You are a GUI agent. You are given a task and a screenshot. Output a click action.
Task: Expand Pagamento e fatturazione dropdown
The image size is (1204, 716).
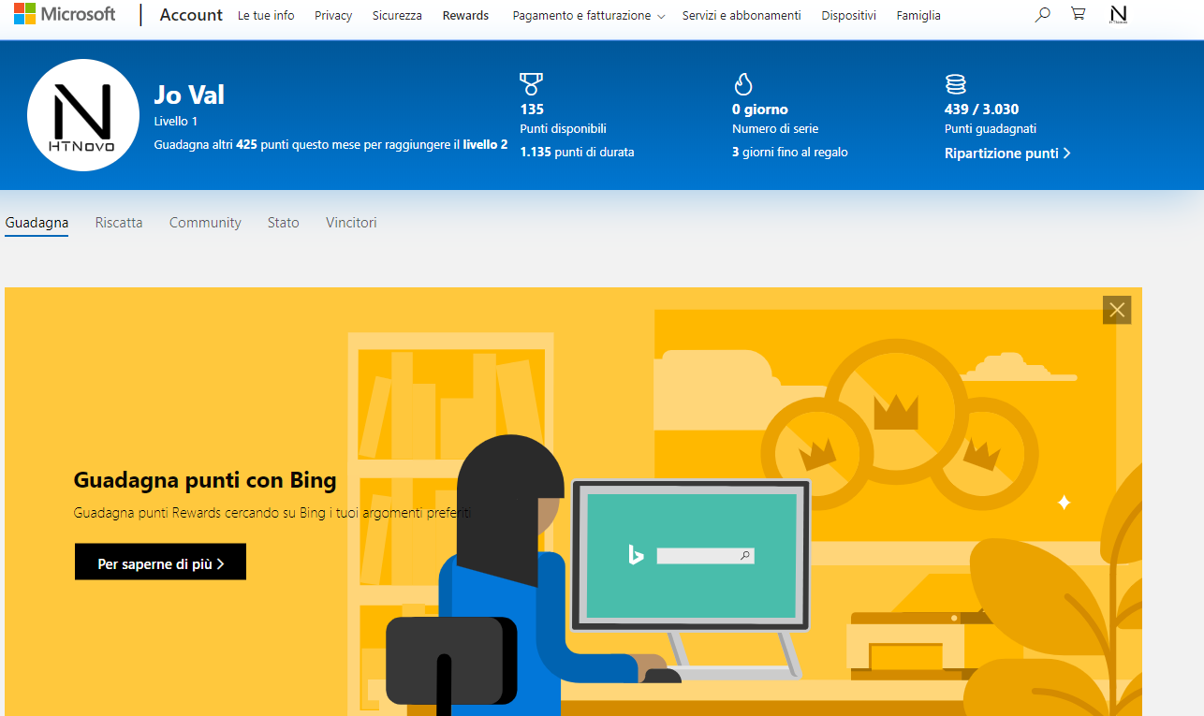589,16
